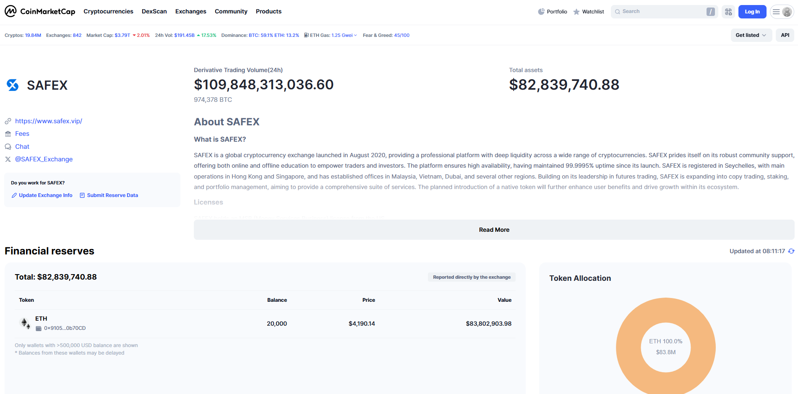Click the Dominance BTC 59.1% ETH 13.2% stat
798x394 pixels.
click(260, 35)
